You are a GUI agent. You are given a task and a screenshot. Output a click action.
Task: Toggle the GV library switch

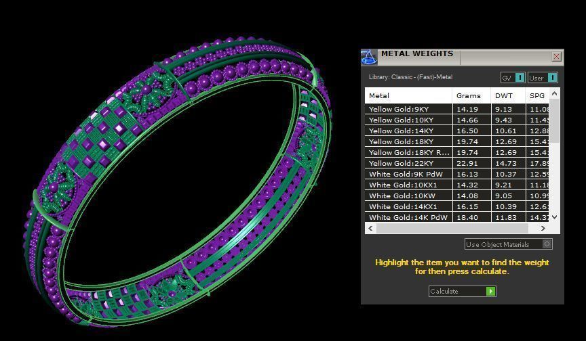pos(513,78)
